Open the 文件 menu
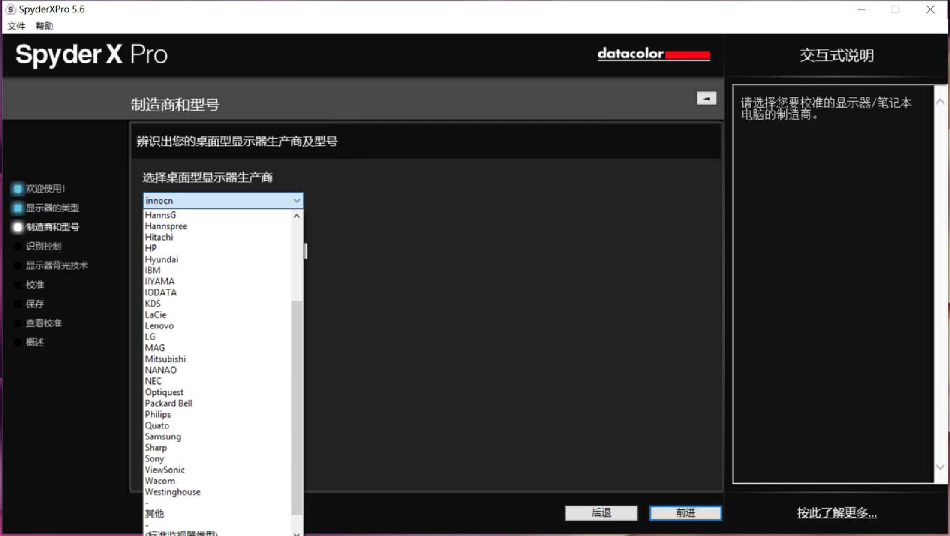Screen dimensions: 950x536 click(x=16, y=26)
